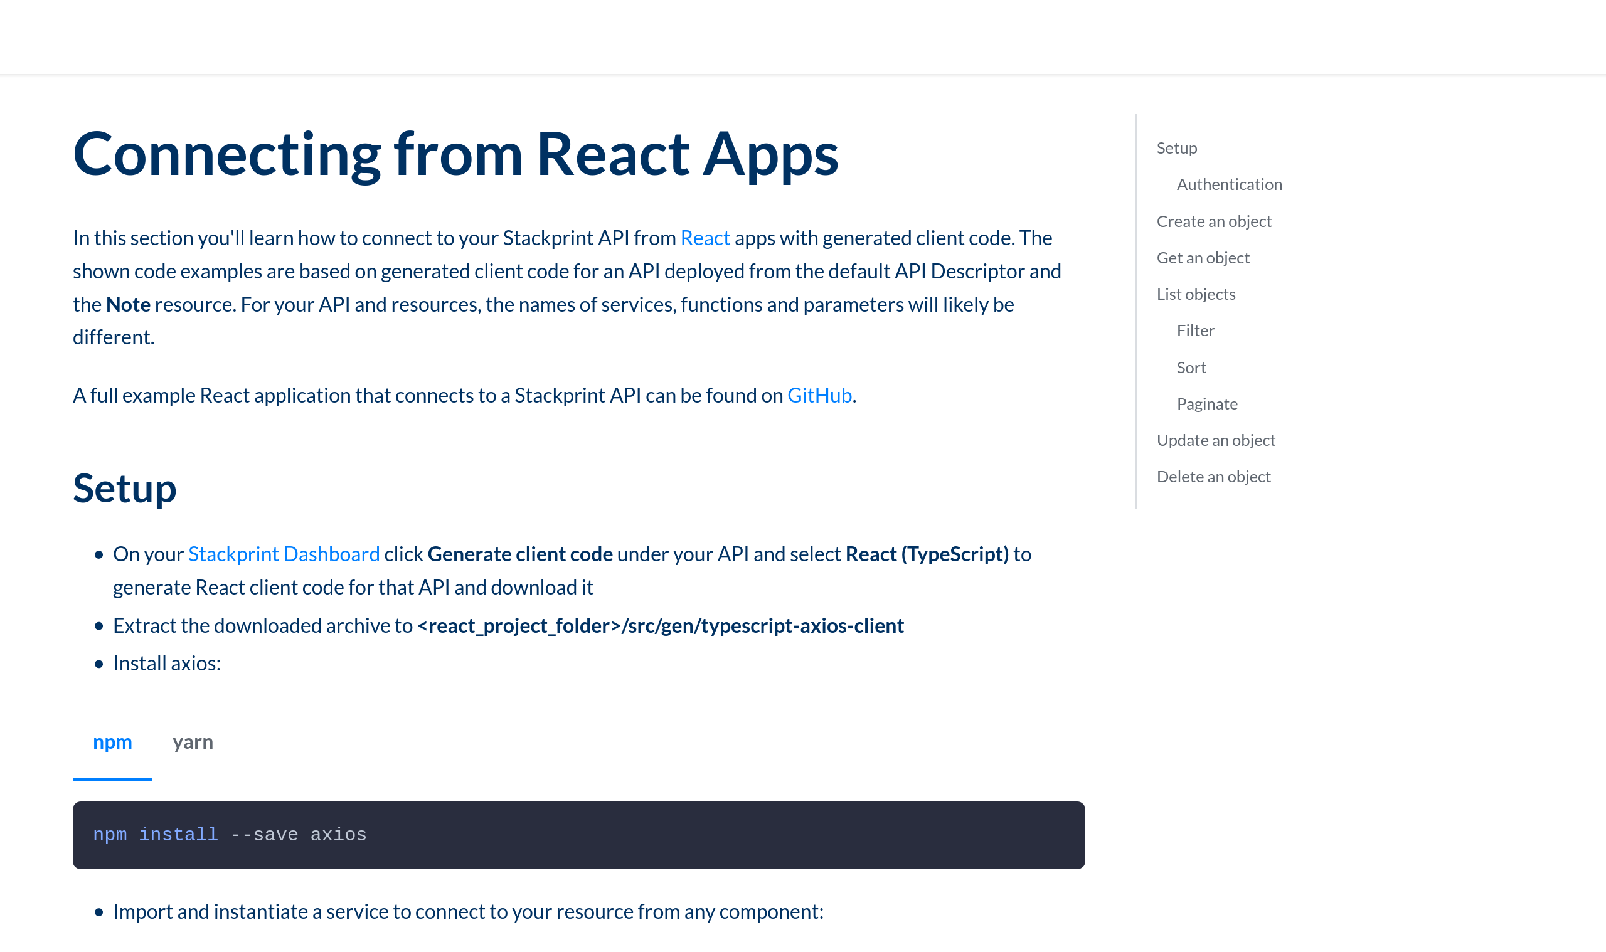
Task: Go to Update an object section
Action: click(1215, 441)
